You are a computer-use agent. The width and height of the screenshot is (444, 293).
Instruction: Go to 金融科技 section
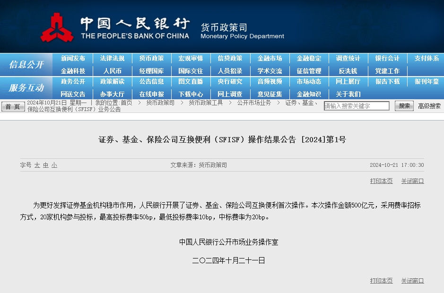pos(73,71)
